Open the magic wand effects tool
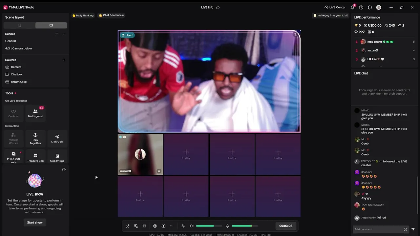Viewport: 420px width, 236px height. (x=128, y=226)
